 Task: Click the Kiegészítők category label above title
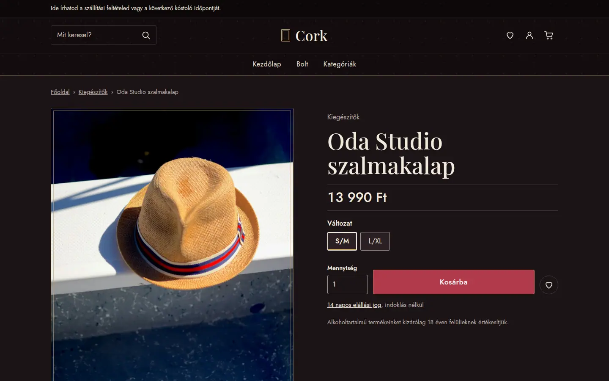point(343,117)
